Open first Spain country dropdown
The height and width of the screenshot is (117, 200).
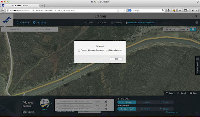tap(101, 101)
